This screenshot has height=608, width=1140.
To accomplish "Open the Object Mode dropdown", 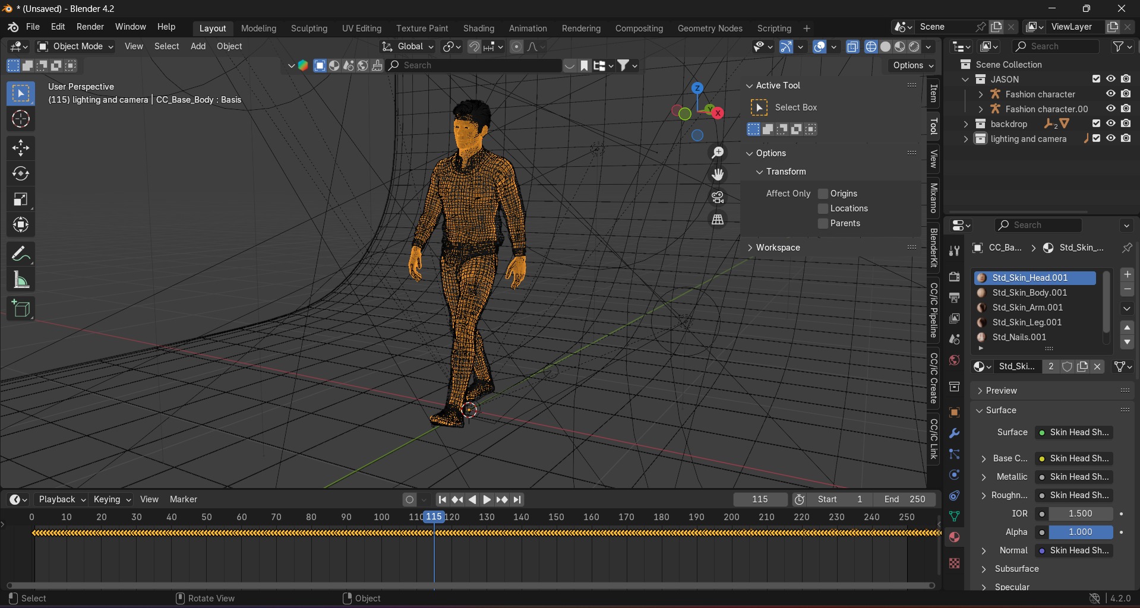I will [x=75, y=46].
